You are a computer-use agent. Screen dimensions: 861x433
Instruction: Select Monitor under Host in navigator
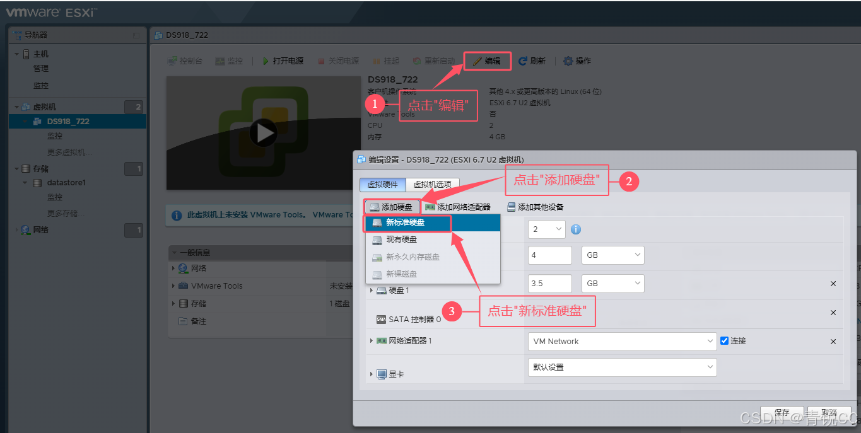point(41,86)
